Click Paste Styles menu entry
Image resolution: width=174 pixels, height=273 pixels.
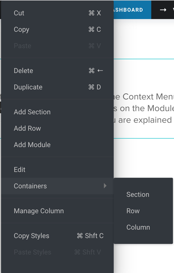[x=33, y=252]
